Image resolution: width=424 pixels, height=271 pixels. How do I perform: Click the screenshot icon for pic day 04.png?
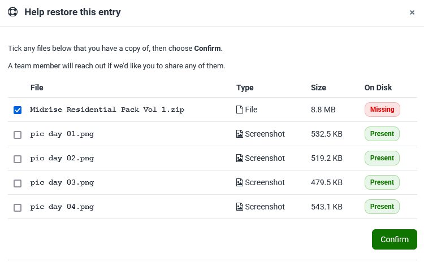click(x=240, y=207)
